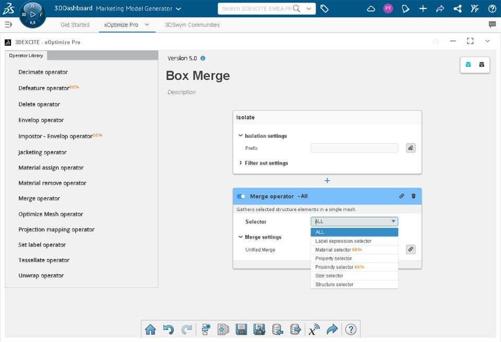Viewport: 501px width, 342px height.
Task: Click the Redo arrow in bottom toolbar
Action: pyautogui.click(x=187, y=329)
